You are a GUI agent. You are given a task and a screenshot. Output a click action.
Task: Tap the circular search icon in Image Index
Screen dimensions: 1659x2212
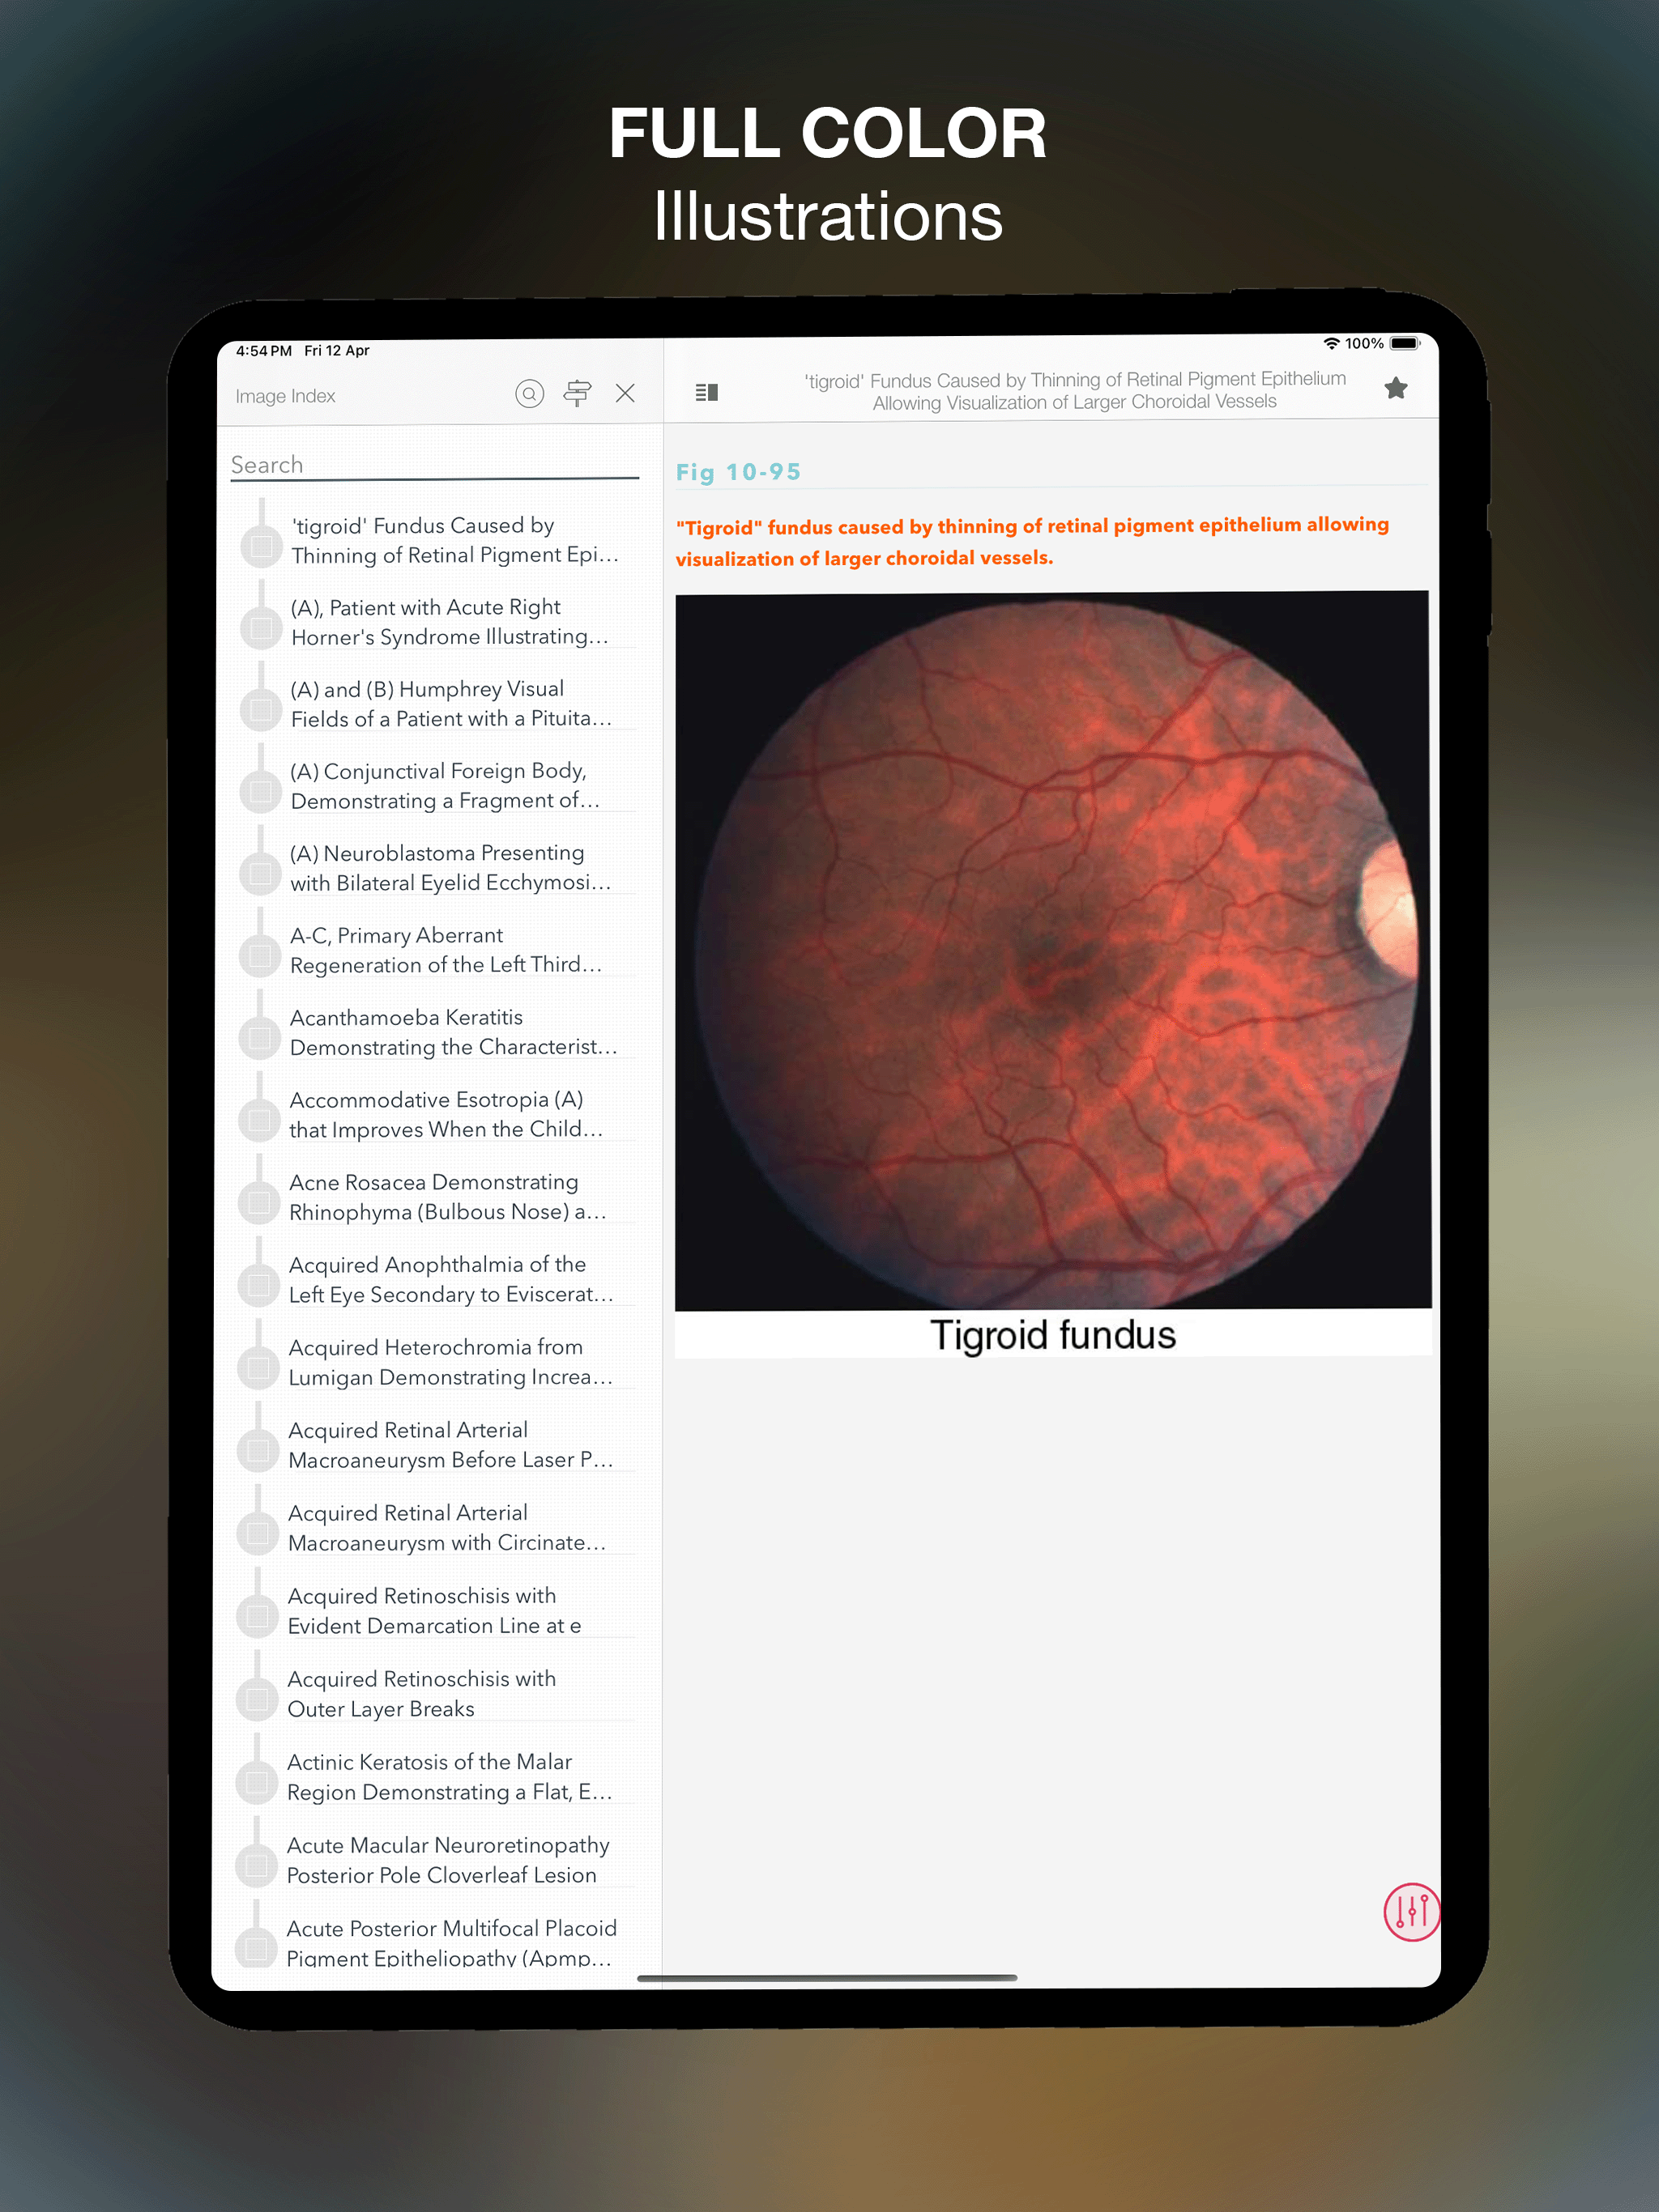pyautogui.click(x=529, y=394)
